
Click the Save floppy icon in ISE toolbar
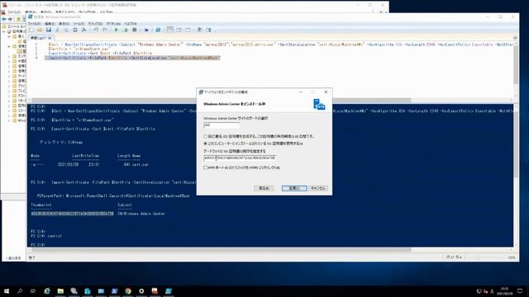(49, 30)
